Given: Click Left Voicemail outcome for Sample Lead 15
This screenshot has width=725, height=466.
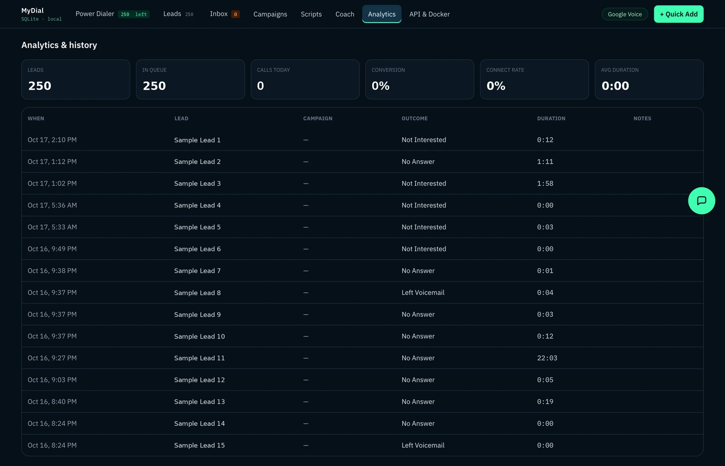Looking at the screenshot, I should coord(423,445).
